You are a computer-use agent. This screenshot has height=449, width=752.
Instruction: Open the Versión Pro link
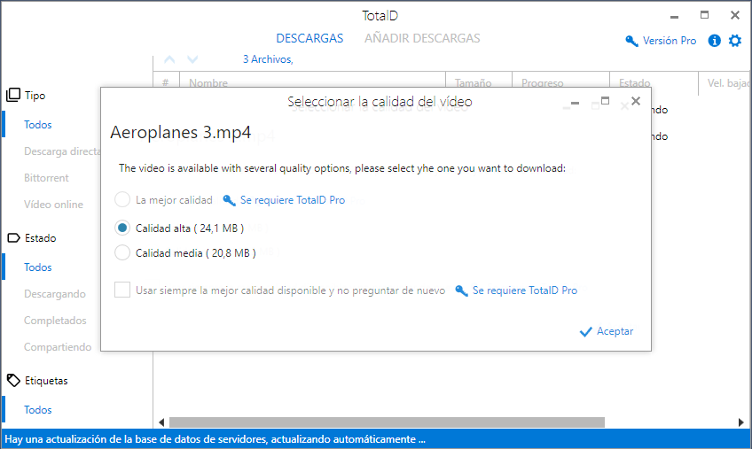(x=670, y=42)
